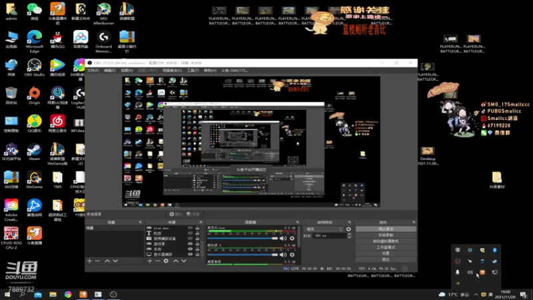Open 渐变 transition type dropdown
533x300 pixels.
(324, 229)
